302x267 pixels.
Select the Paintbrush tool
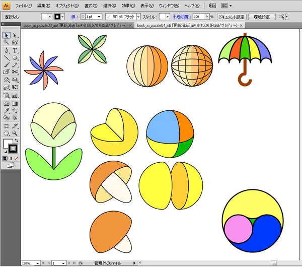click(x=7, y=64)
